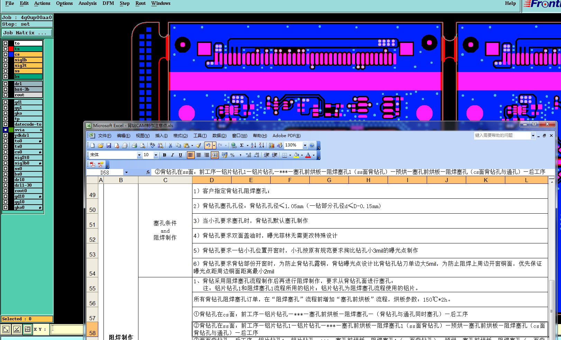
Task: Toggle Bold formatting
Action: click(x=165, y=155)
